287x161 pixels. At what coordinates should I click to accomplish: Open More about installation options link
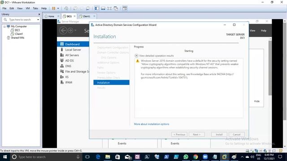(152, 124)
